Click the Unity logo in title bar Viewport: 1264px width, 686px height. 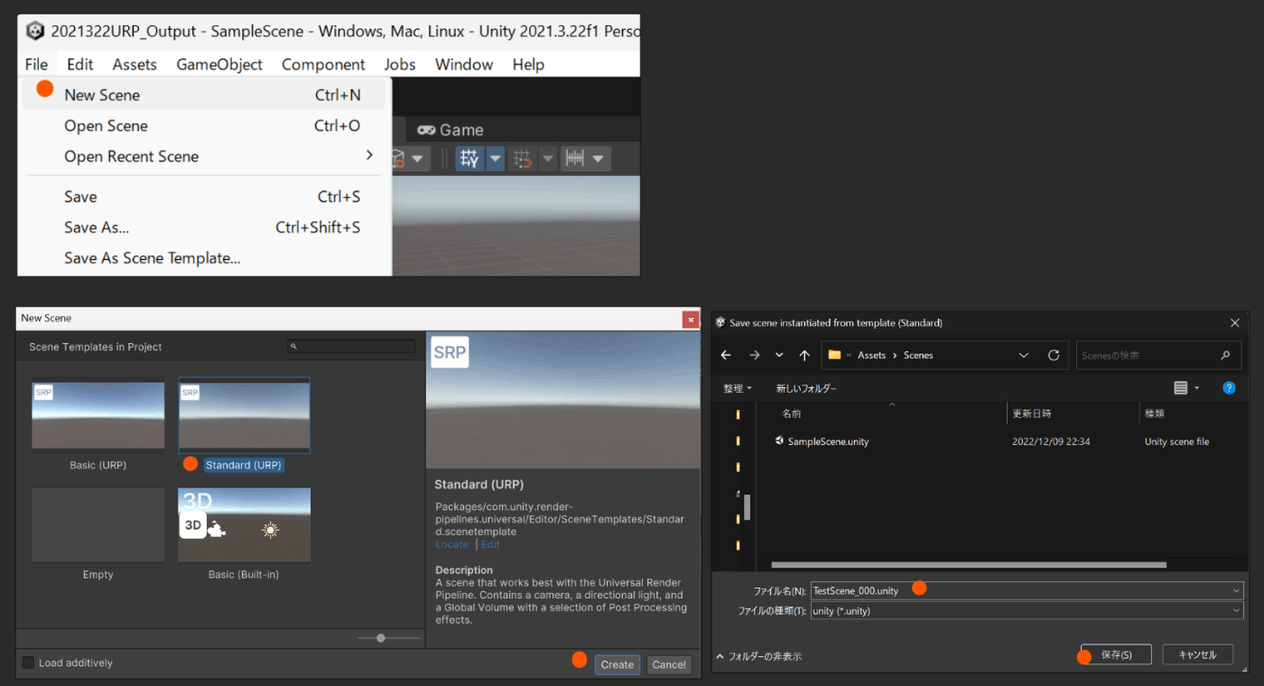(x=35, y=31)
